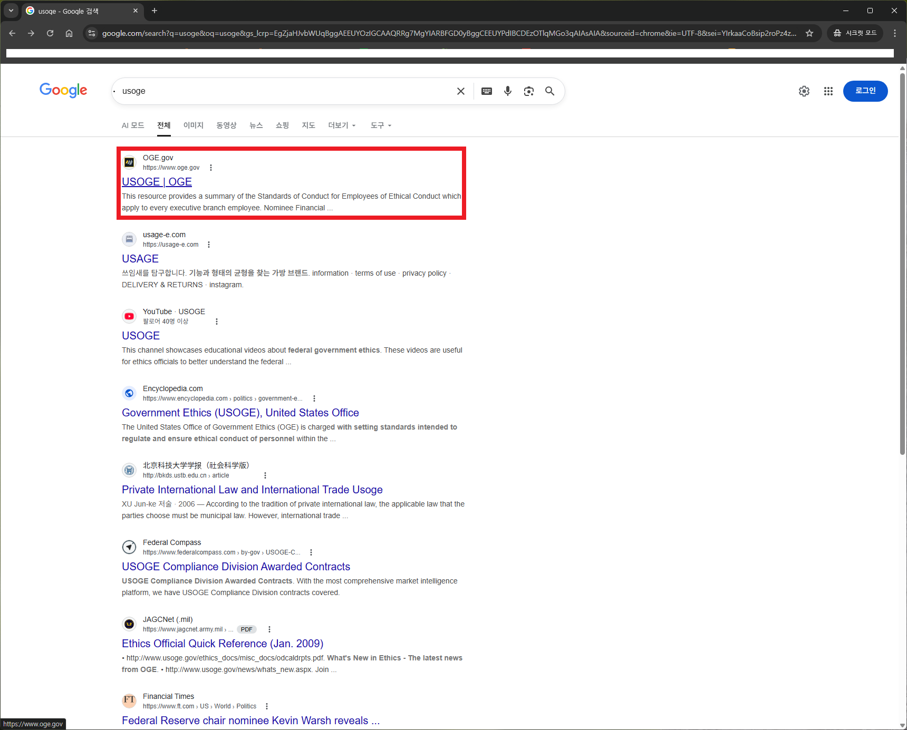This screenshot has height=730, width=907.
Task: Reload the current page
Action: tap(50, 33)
